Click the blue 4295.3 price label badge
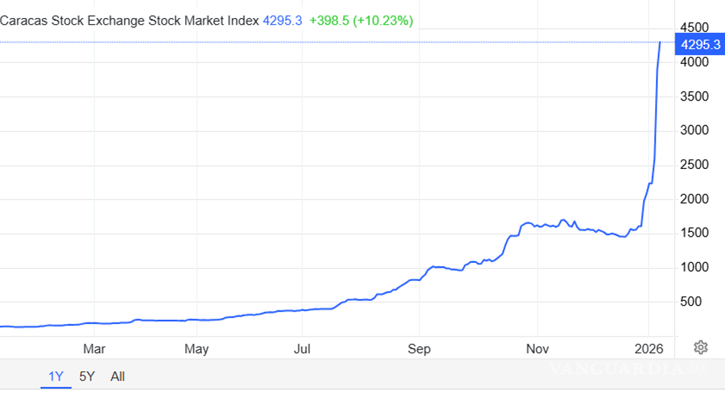The height and width of the screenshot is (399, 725). [700, 45]
